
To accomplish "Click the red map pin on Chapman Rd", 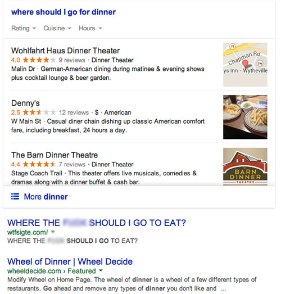I will click(245, 64).
